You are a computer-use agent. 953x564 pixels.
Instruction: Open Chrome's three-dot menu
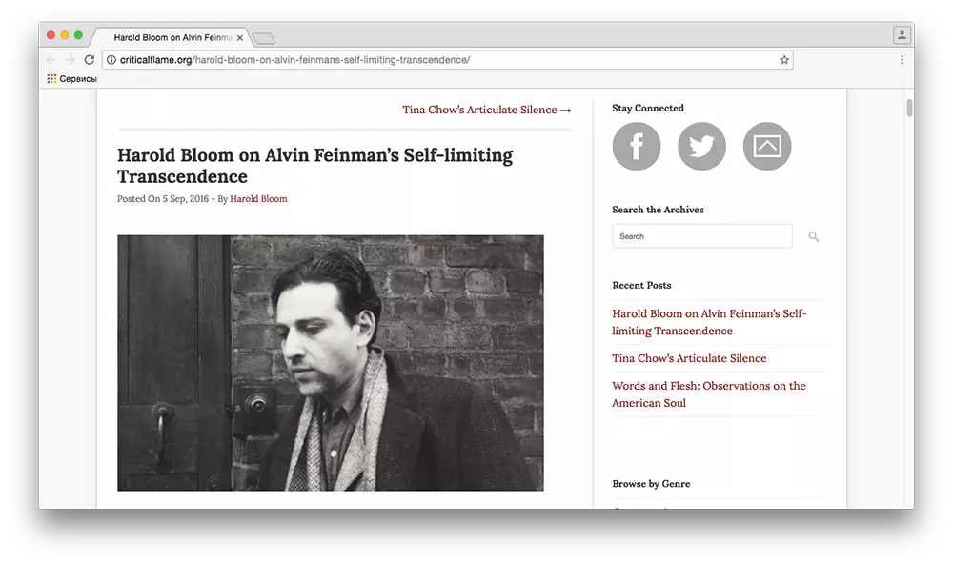[x=902, y=60]
